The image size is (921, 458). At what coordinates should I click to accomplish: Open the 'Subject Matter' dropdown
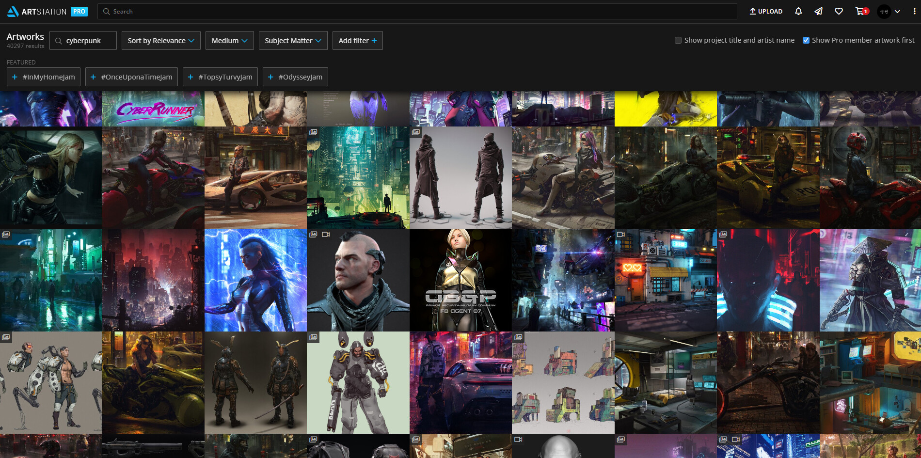[293, 40]
